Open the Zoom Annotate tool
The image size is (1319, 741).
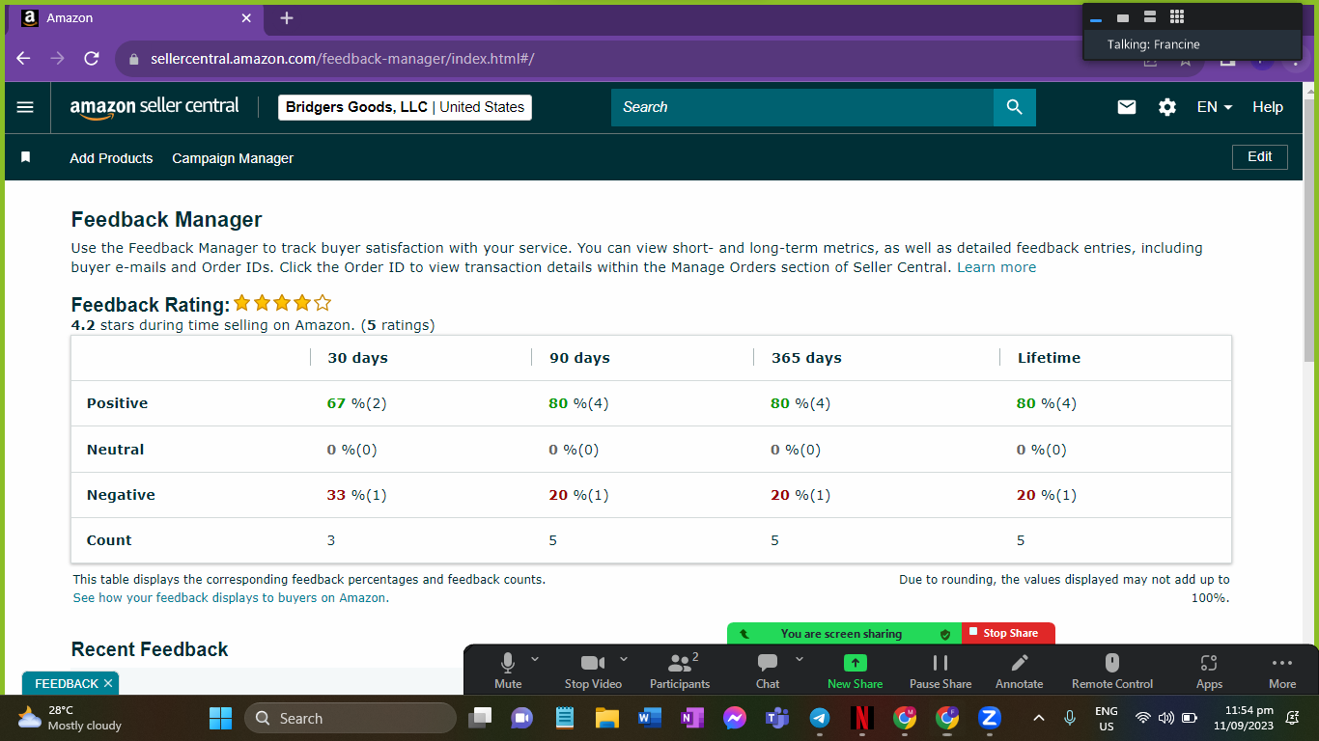pos(1020,671)
